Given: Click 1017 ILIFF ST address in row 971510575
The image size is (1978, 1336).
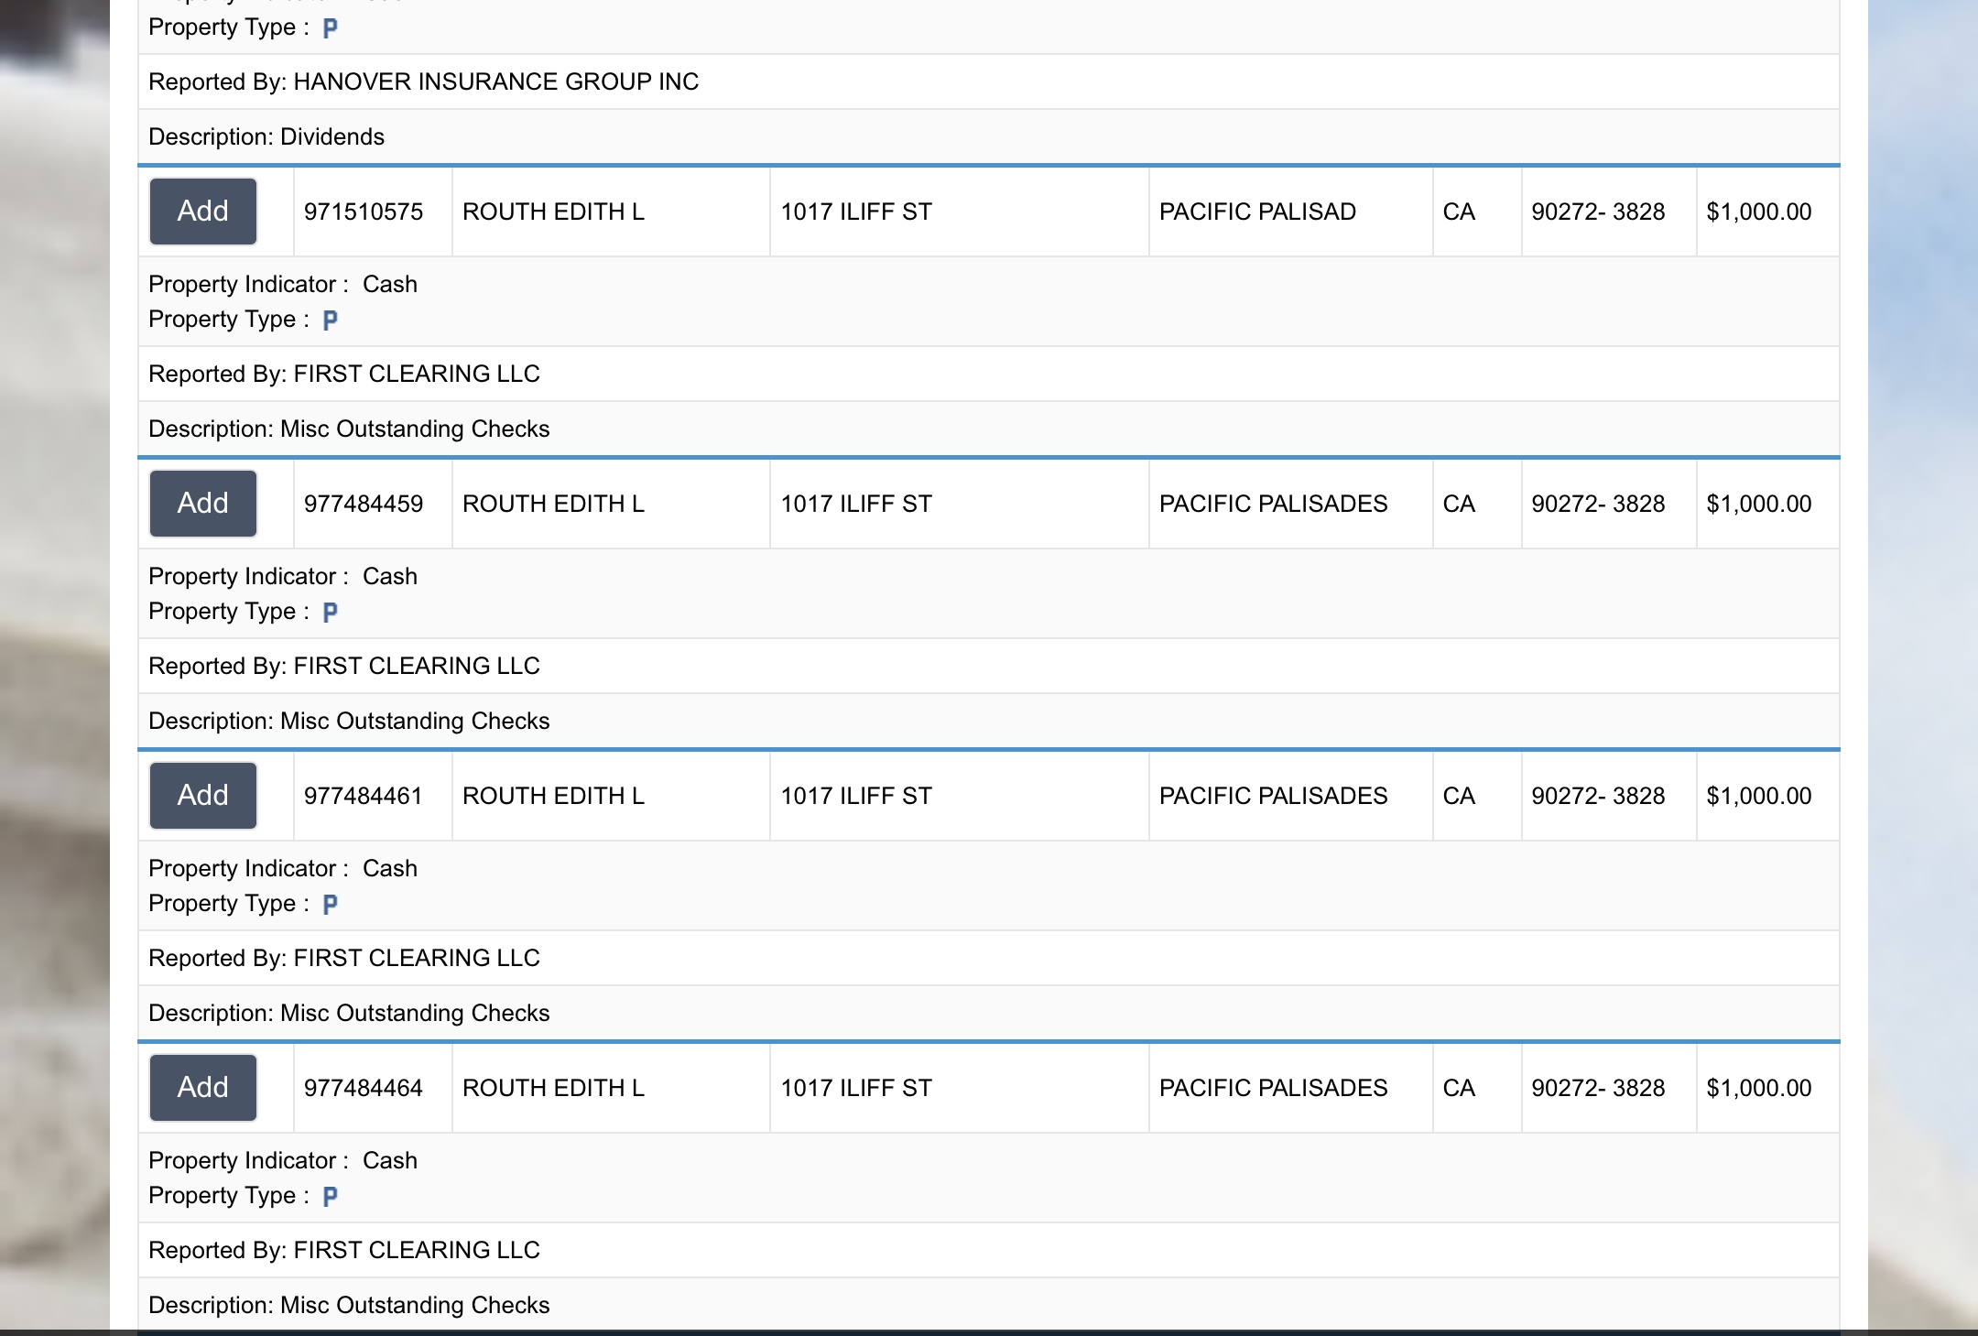Looking at the screenshot, I should coord(856,212).
